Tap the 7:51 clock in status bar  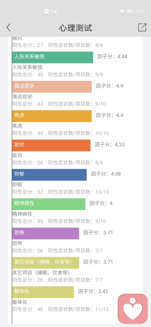[140, 11]
